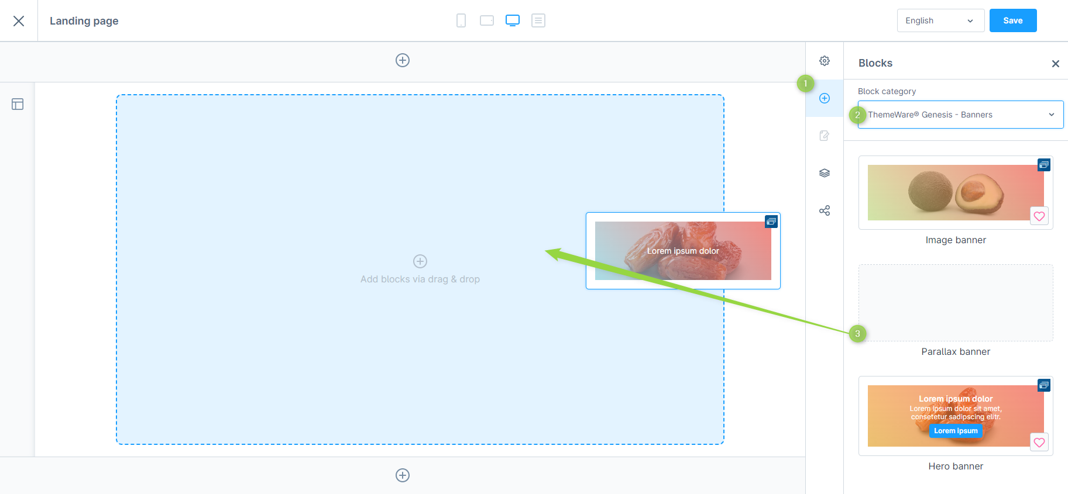
Task: Select desktop monitor preview mode
Action: pyautogui.click(x=513, y=20)
